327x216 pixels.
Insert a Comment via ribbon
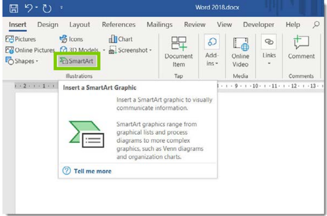(301, 47)
